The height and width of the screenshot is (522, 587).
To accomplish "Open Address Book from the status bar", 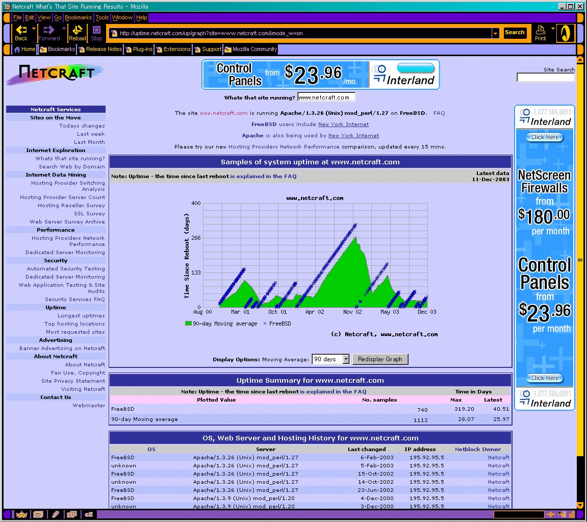I will point(72,514).
